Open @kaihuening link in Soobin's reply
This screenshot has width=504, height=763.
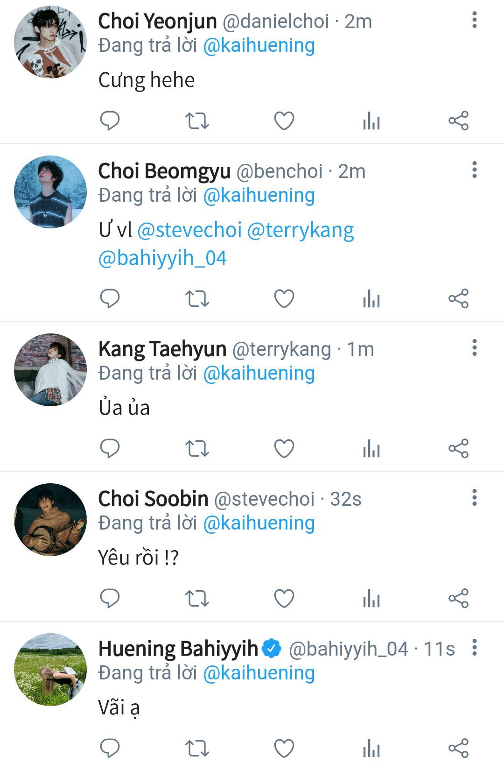259,523
